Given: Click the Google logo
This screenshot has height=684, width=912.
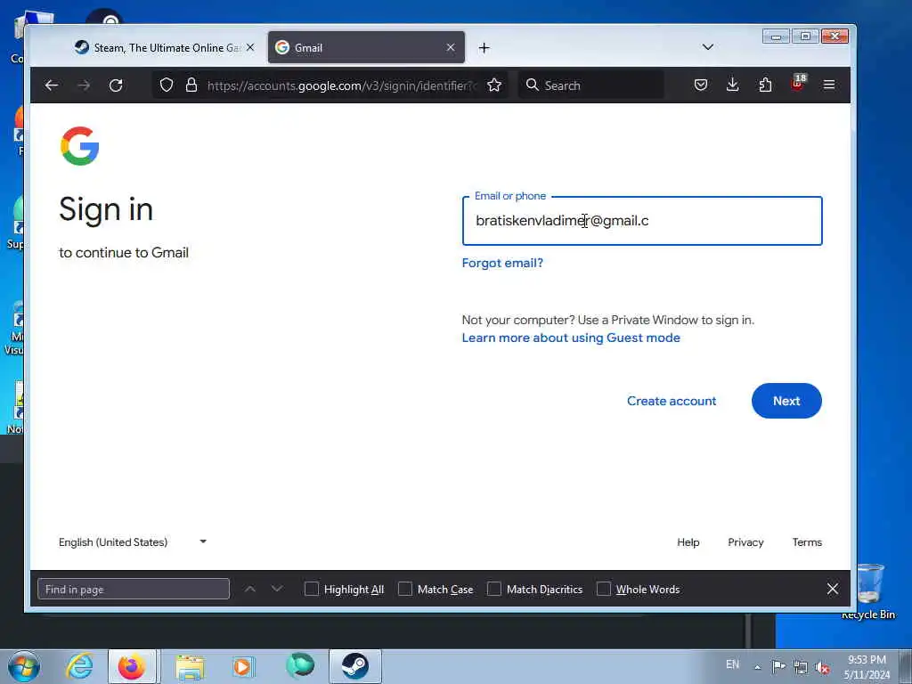Looking at the screenshot, I should [x=79, y=146].
